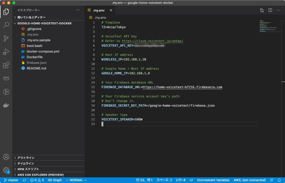Open the Run and Debug view
This screenshot has height=183, width=285.
click(6, 52)
